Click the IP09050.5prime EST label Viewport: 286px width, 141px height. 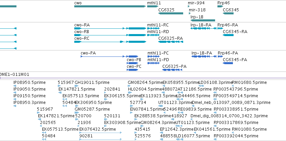tap(29, 89)
